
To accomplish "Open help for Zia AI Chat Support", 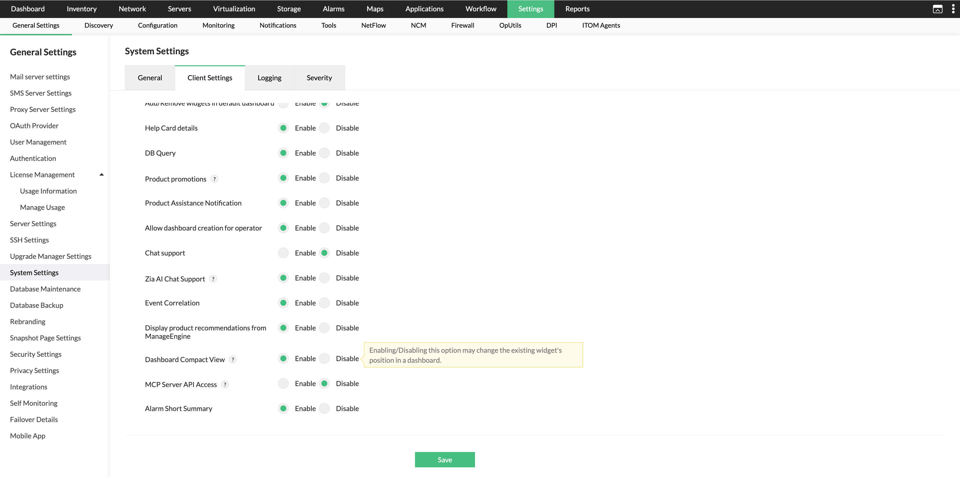I will tap(213, 278).
